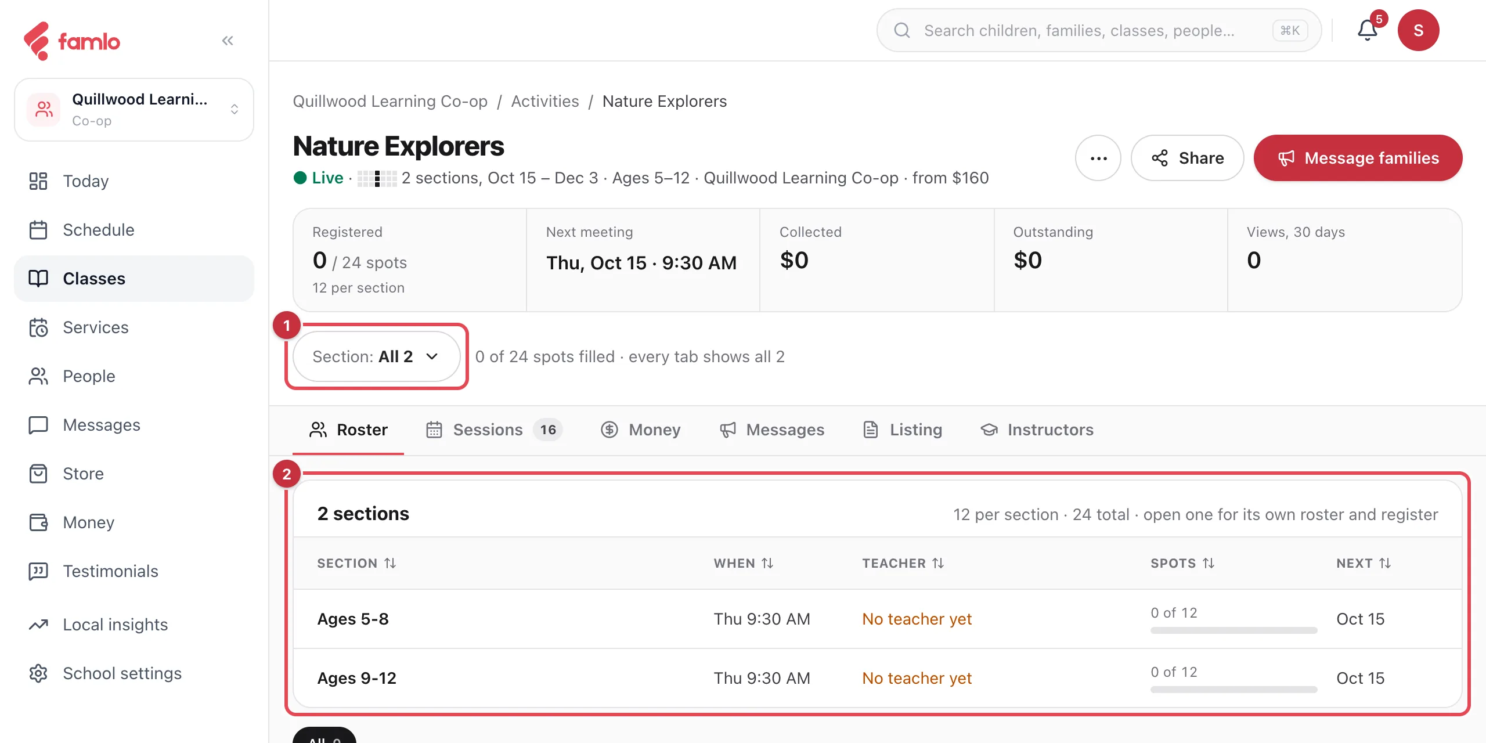Click No teacher yet for Ages 9-12

click(917, 678)
